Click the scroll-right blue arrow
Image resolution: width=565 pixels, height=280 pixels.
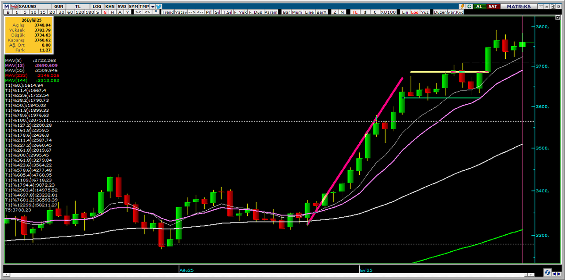[x=559, y=274]
